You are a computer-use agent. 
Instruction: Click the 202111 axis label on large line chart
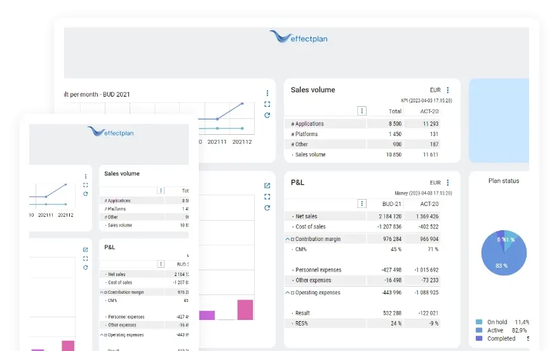point(217,142)
